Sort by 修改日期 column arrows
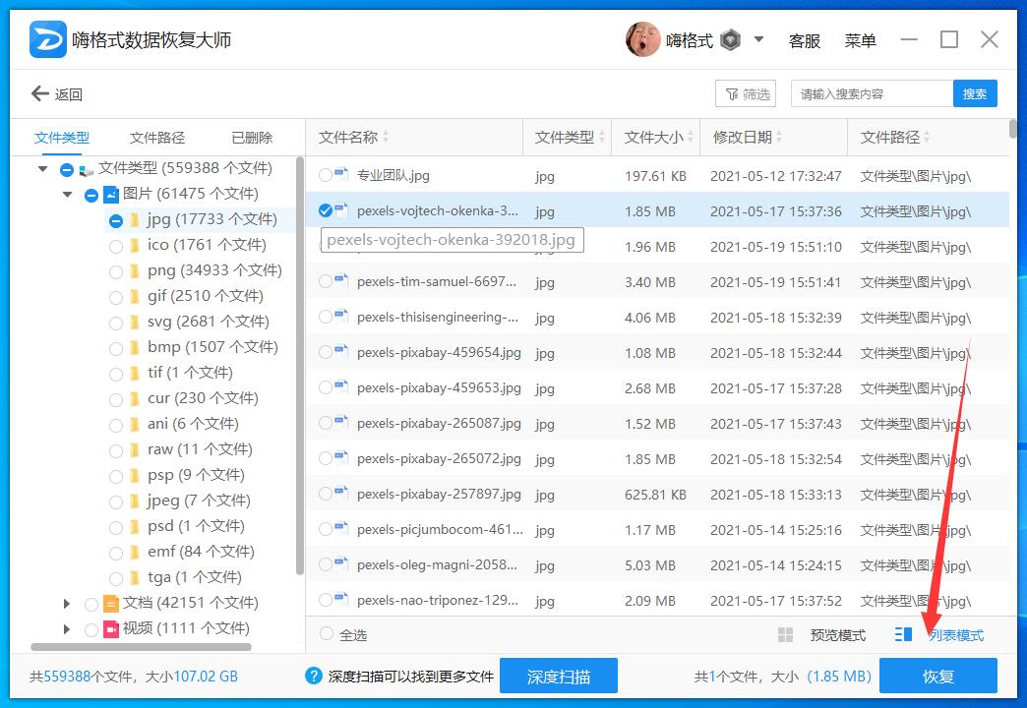The image size is (1027, 708). [x=779, y=137]
